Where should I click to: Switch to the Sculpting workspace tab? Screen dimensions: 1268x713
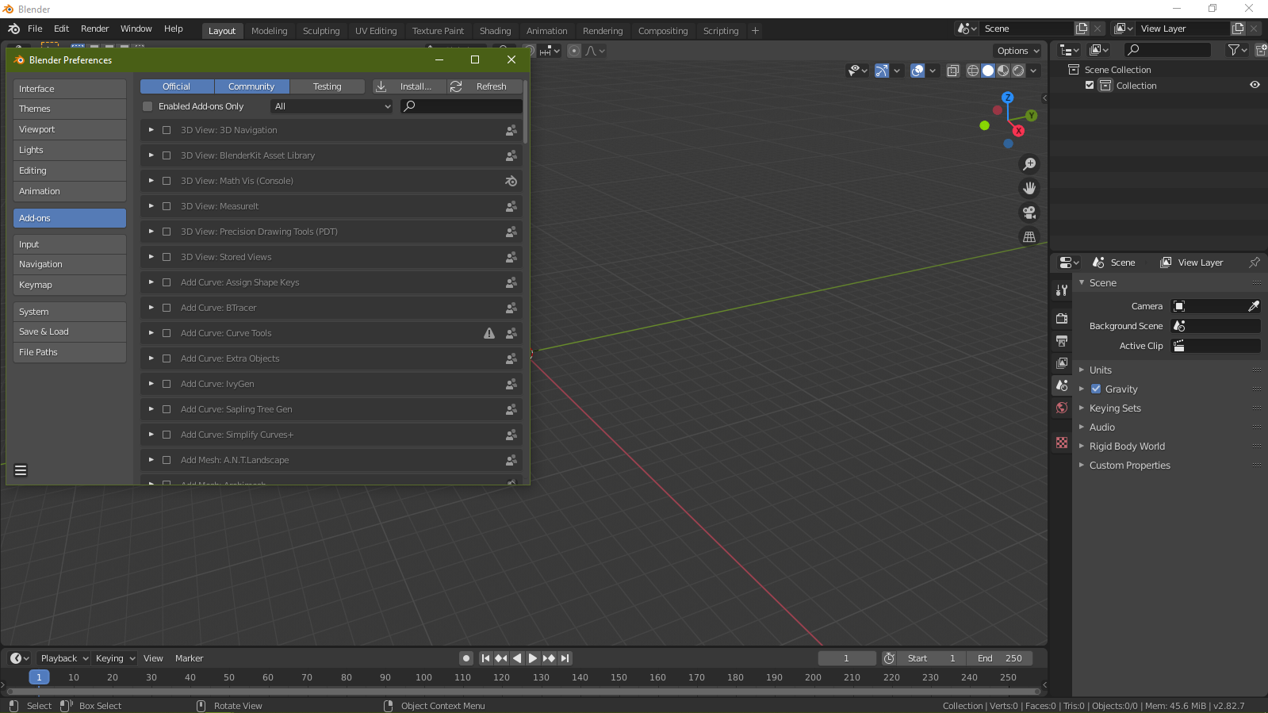click(321, 31)
